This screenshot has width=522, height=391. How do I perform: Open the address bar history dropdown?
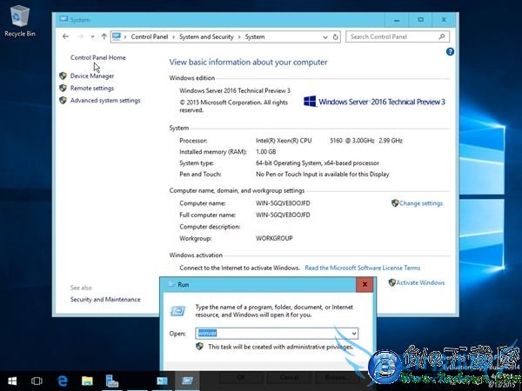tap(325, 37)
